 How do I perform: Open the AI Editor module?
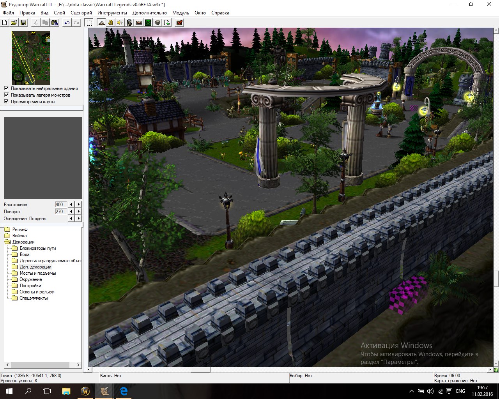click(148, 23)
